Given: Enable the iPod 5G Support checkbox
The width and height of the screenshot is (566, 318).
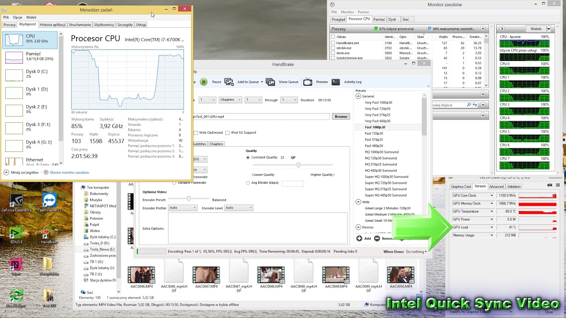Looking at the screenshot, I should pos(227,132).
